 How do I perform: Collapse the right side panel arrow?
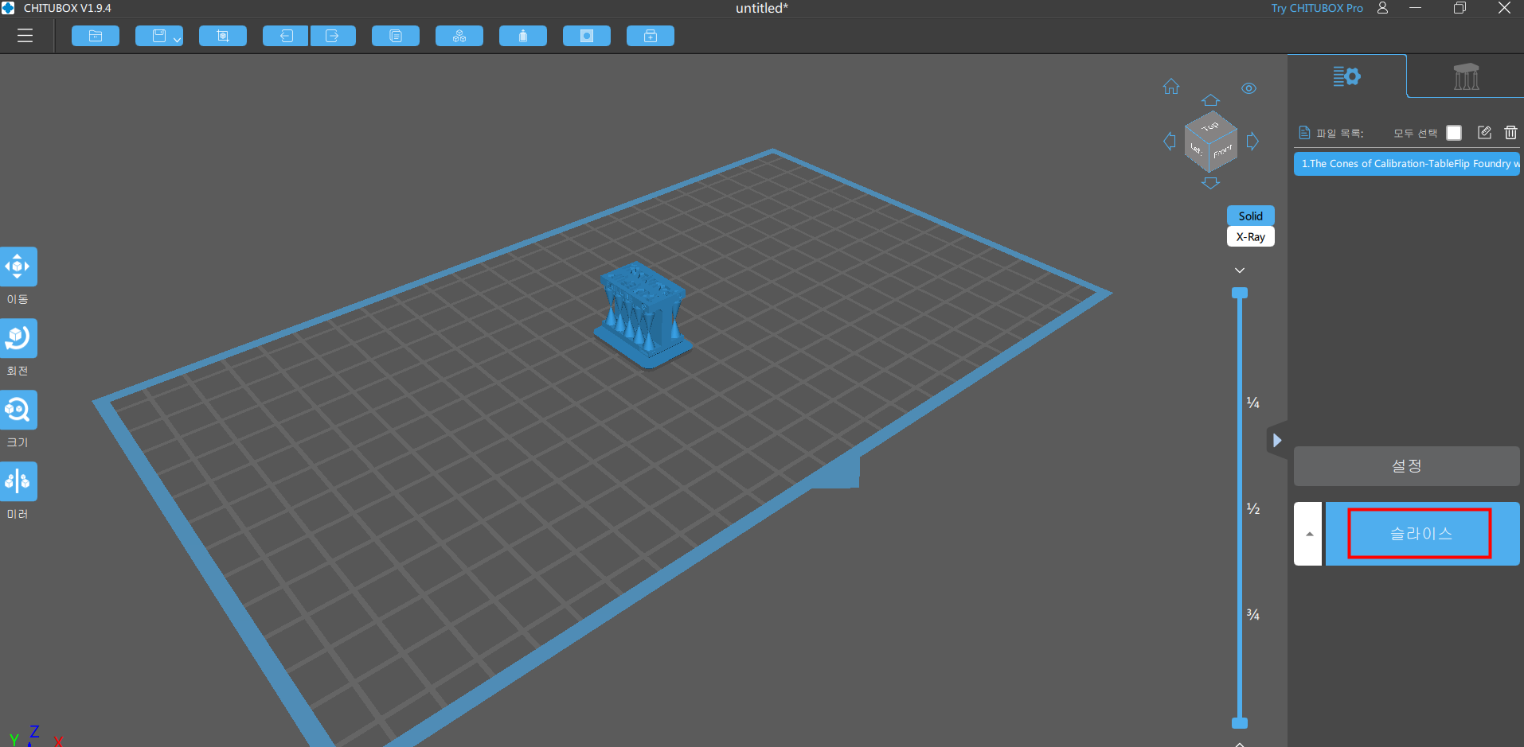[x=1277, y=440]
